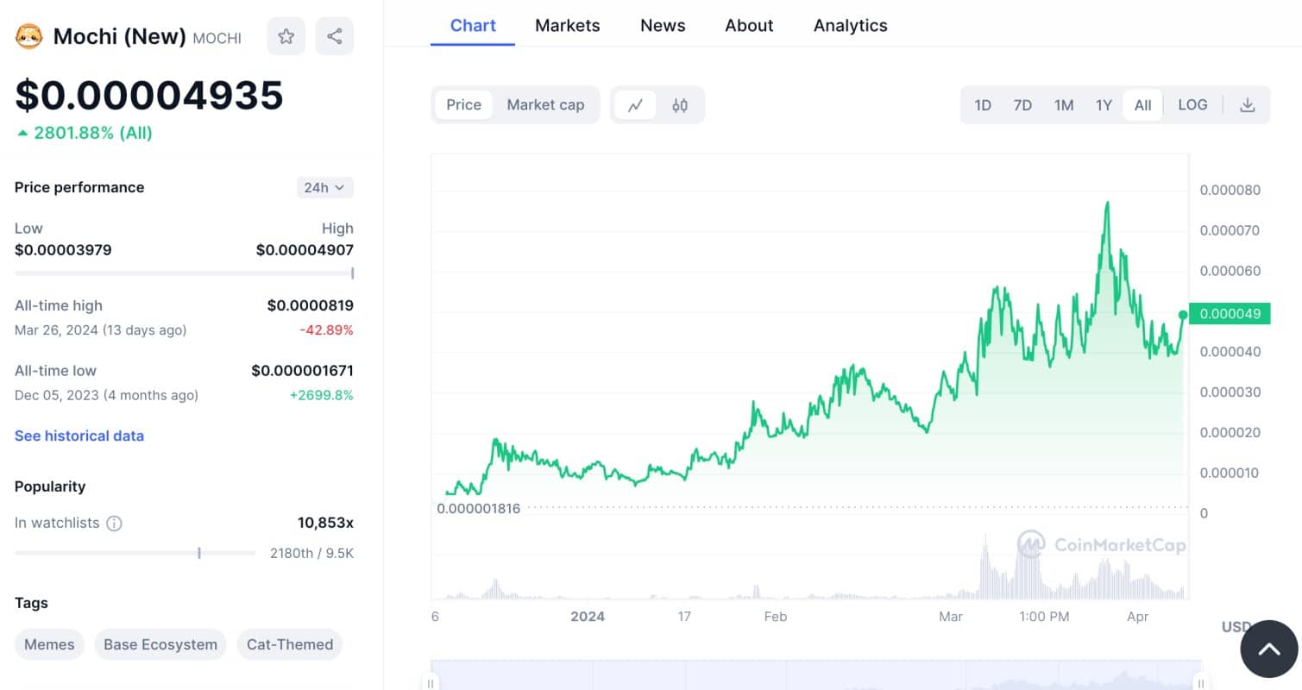Image resolution: width=1302 pixels, height=690 pixels.
Task: Click the $0.00004935 current price
Action: pyautogui.click(x=149, y=95)
